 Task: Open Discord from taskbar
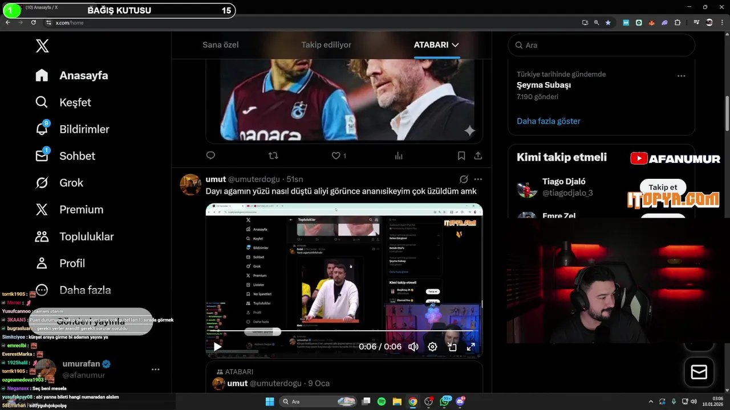click(460, 401)
